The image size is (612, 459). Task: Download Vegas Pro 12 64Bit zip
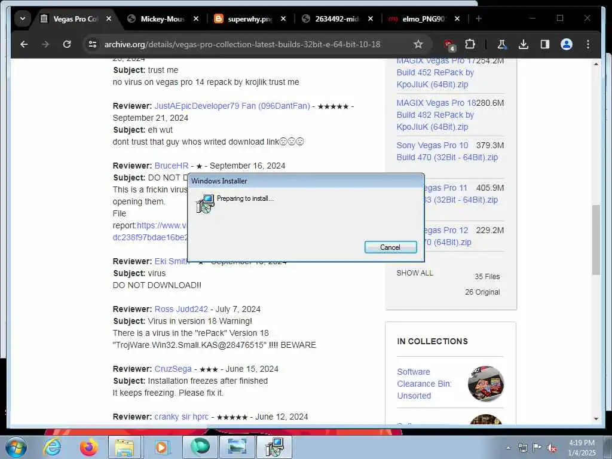448,236
